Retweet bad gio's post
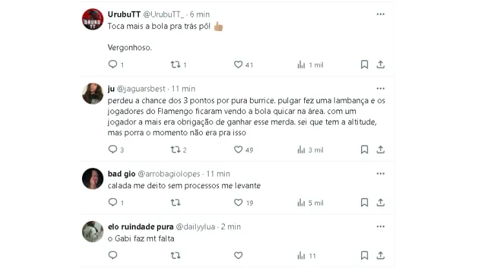 coord(175,202)
